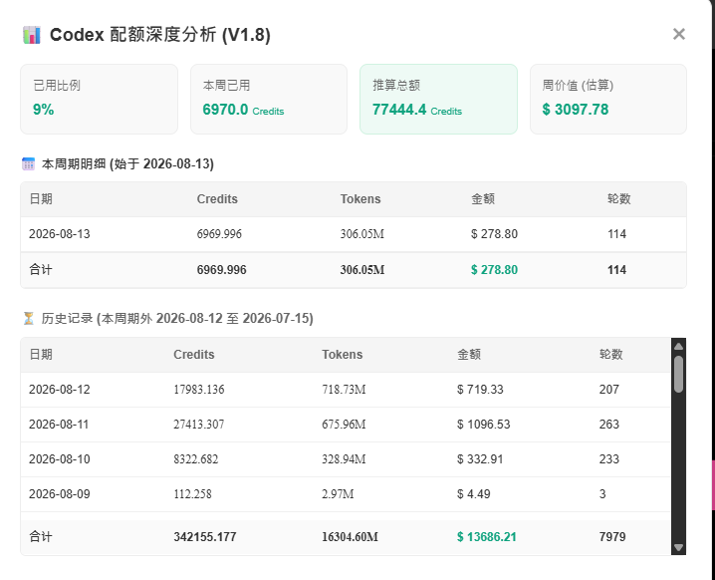Click the bold 306.05M total tokens

coord(362,270)
